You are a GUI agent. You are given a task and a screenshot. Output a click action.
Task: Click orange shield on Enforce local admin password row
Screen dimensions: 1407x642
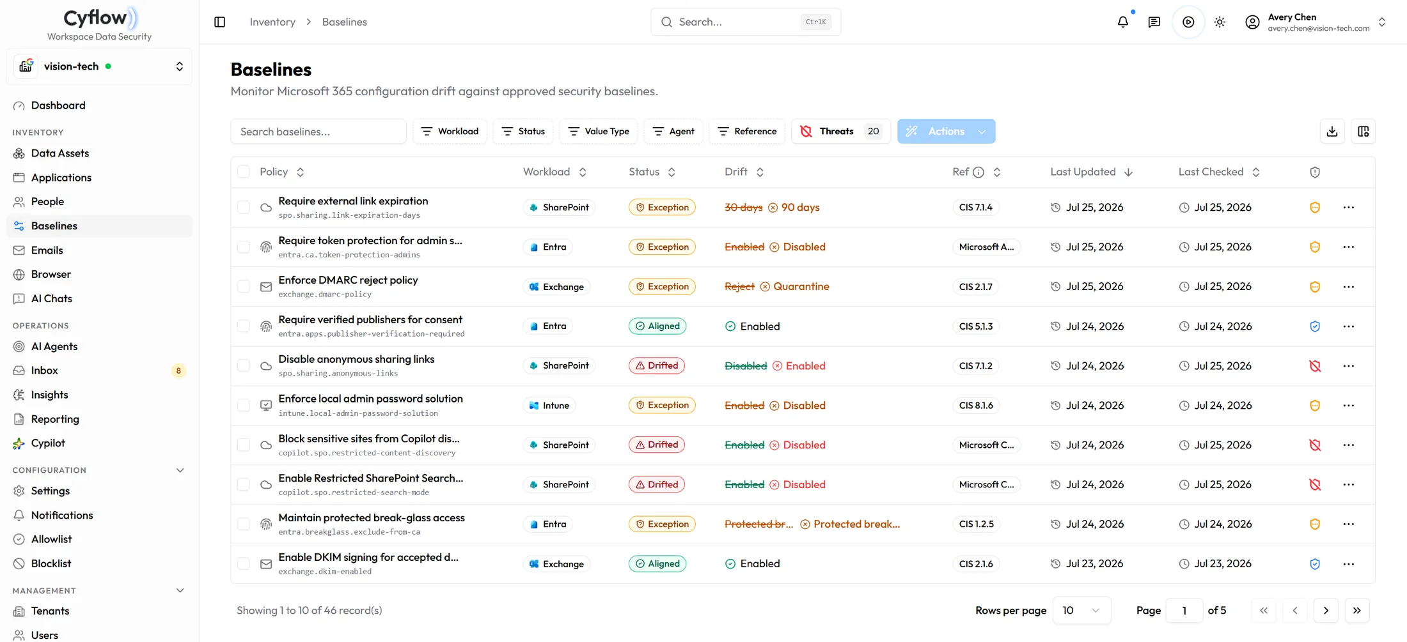1315,405
